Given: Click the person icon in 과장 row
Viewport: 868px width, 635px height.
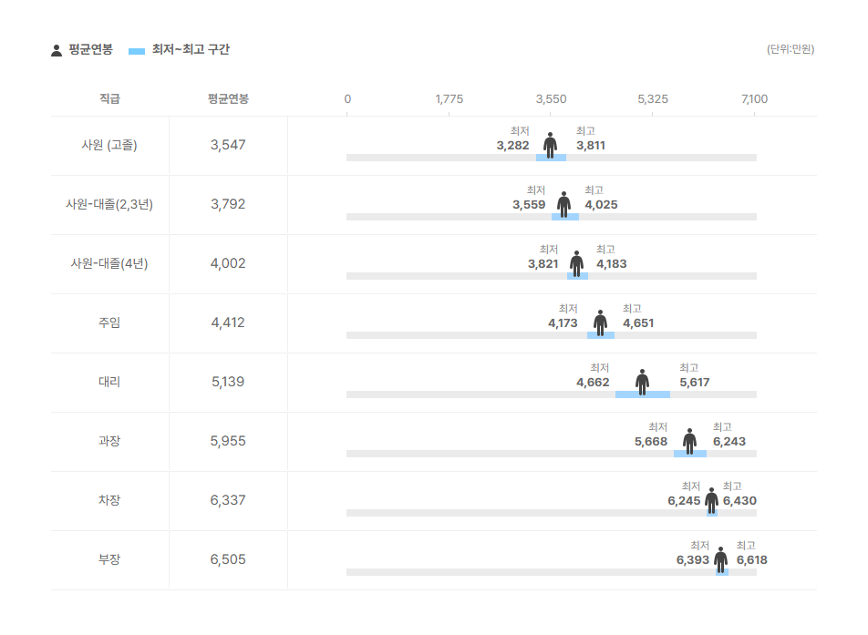Looking at the screenshot, I should coord(689,441).
